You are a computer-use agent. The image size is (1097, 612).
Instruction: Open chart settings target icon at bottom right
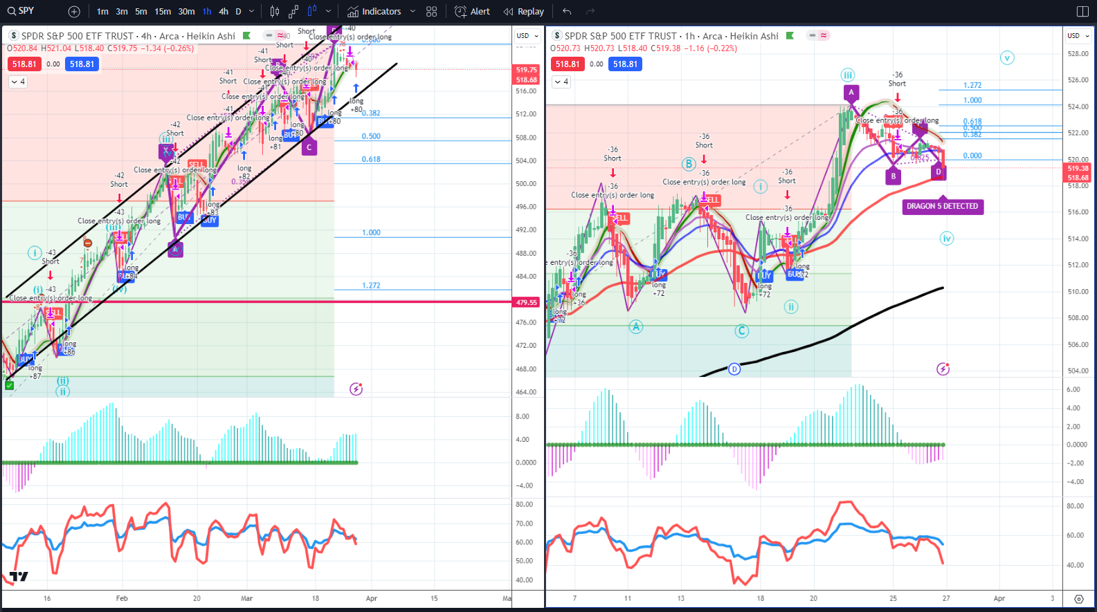tap(1079, 599)
